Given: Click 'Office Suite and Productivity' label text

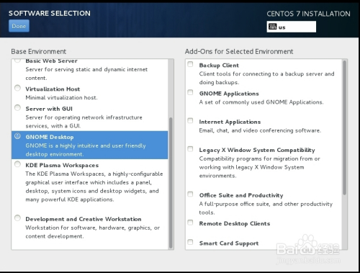Looking at the screenshot, I should click(x=241, y=195).
